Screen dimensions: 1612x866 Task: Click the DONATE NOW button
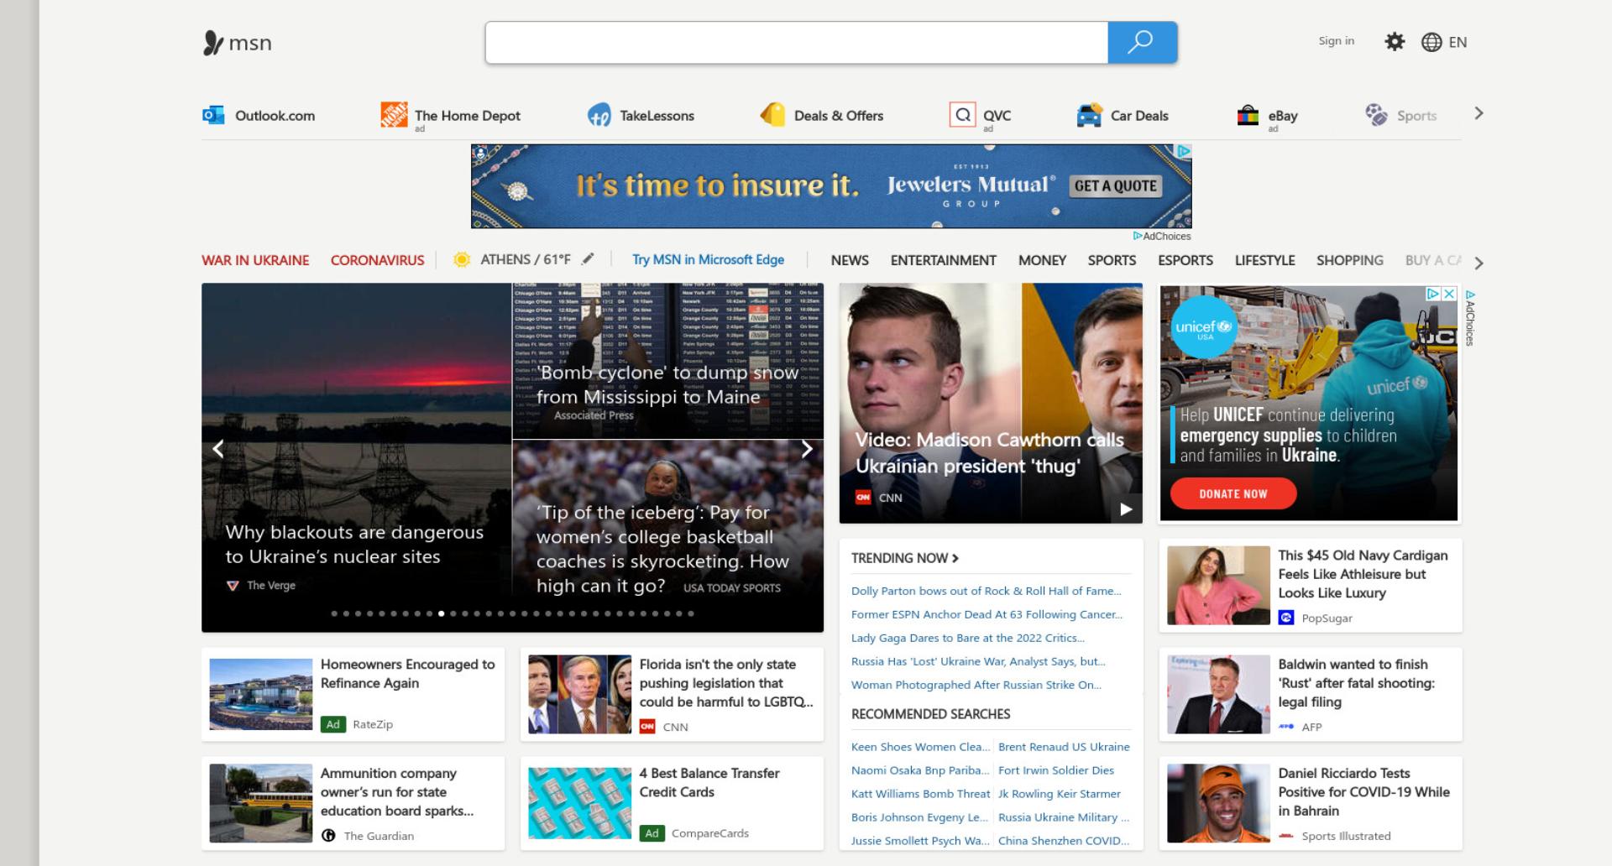pyautogui.click(x=1233, y=494)
